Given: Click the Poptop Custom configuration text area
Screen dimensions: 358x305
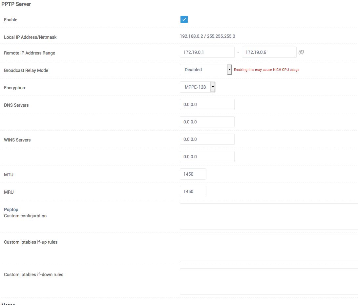Looking at the screenshot, I should 268,216.
